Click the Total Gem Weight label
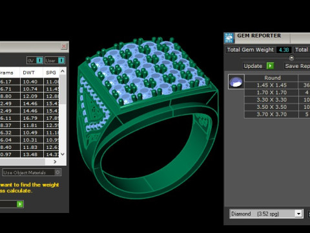The image size is (310, 233). [x=251, y=50]
